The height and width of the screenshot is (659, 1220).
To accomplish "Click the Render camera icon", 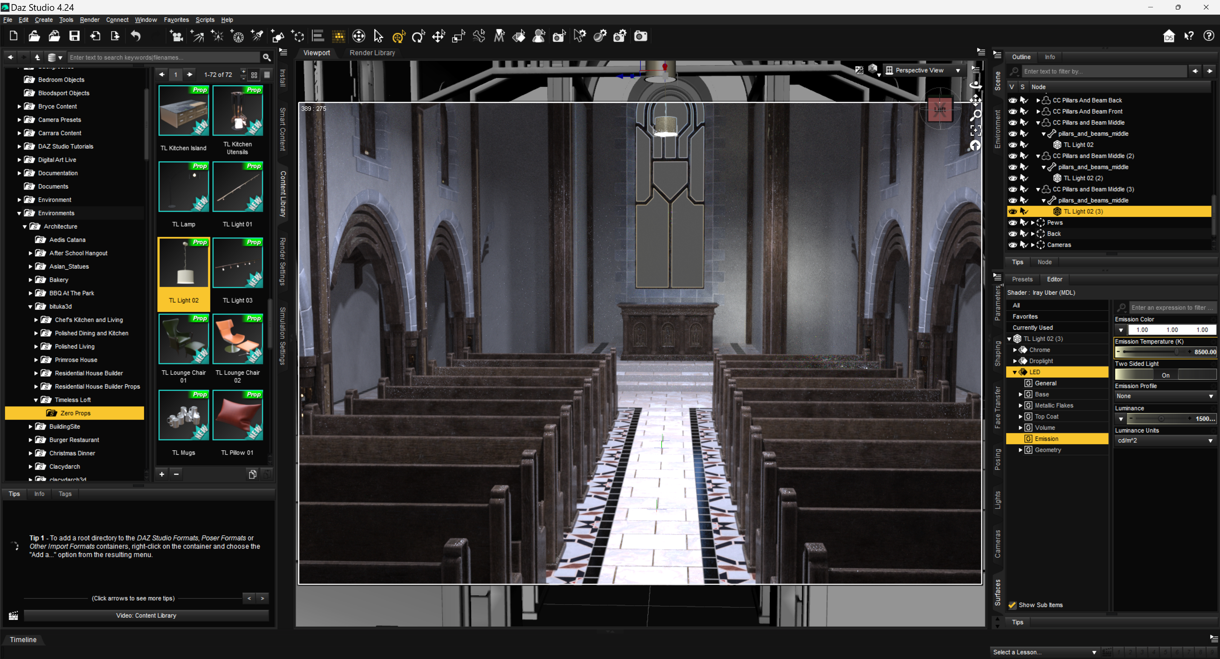I will (x=640, y=36).
